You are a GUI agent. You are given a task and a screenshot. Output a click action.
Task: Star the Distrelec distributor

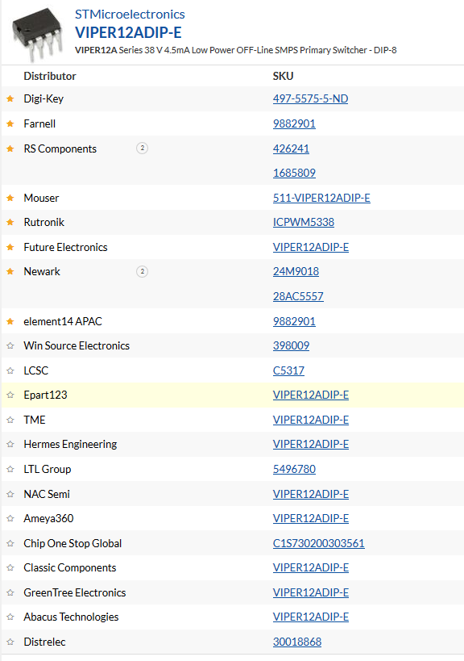click(x=10, y=642)
